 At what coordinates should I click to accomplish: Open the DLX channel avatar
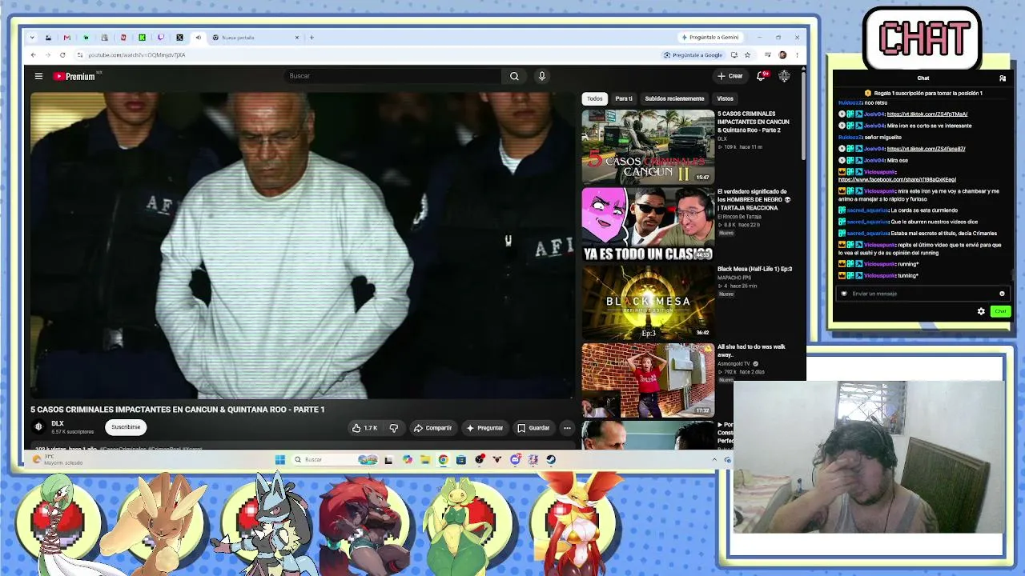click(38, 426)
